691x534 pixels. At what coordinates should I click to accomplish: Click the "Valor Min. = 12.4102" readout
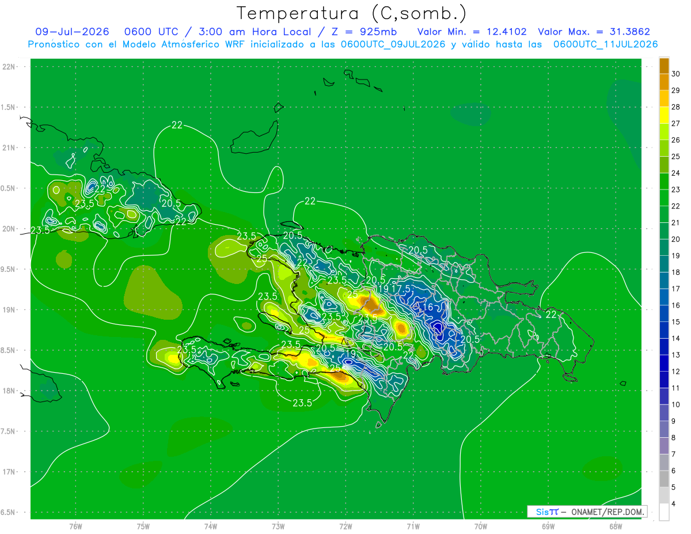[x=472, y=32]
